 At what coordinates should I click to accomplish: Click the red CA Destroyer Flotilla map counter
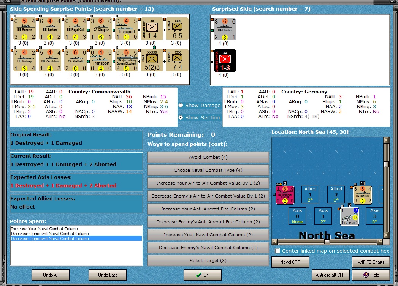[x=285, y=195]
